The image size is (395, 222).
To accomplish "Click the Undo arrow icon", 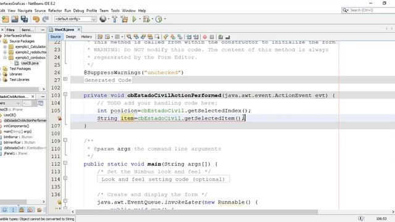I will point(36,19).
